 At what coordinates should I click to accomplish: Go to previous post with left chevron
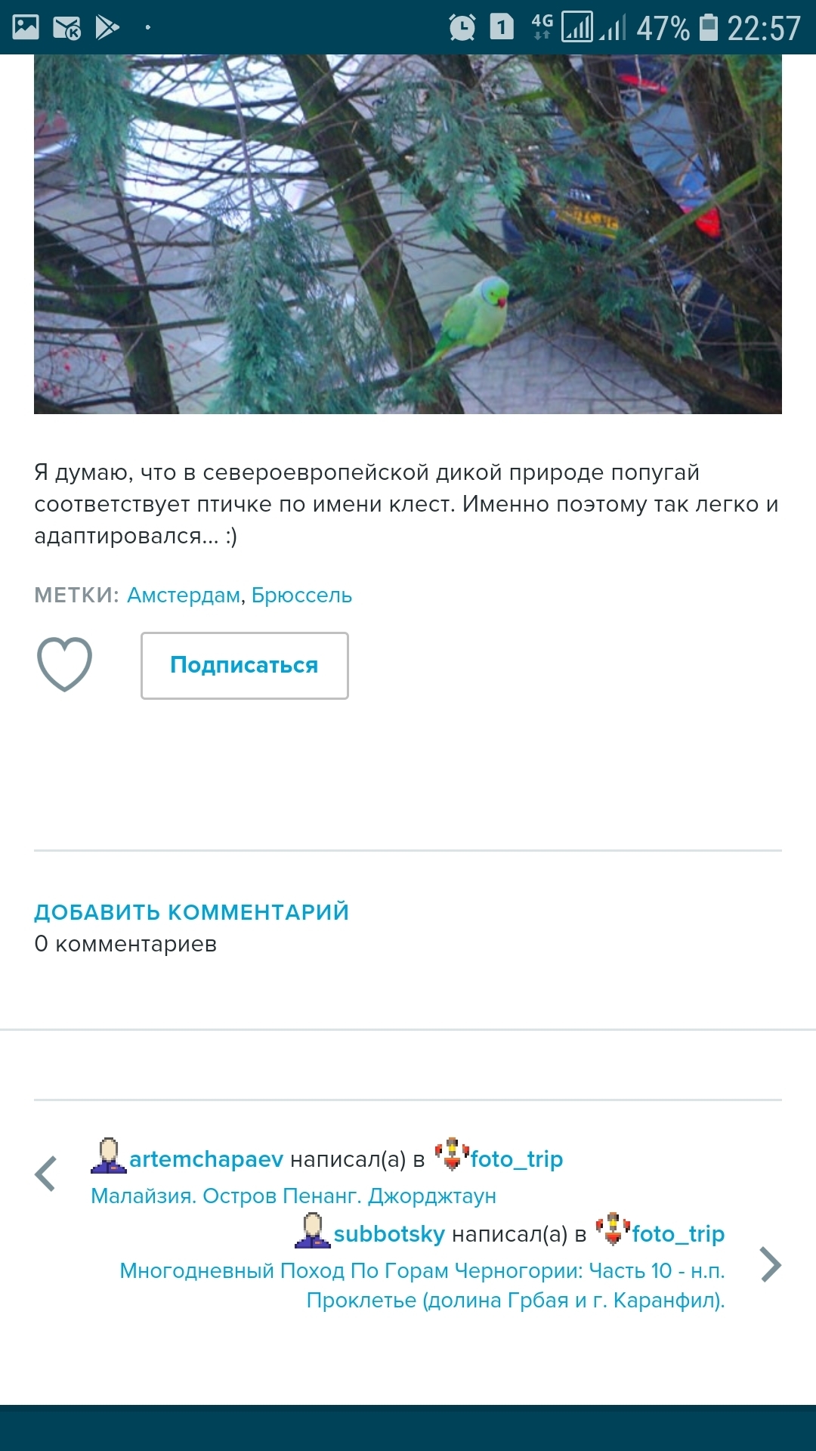[x=46, y=1174]
